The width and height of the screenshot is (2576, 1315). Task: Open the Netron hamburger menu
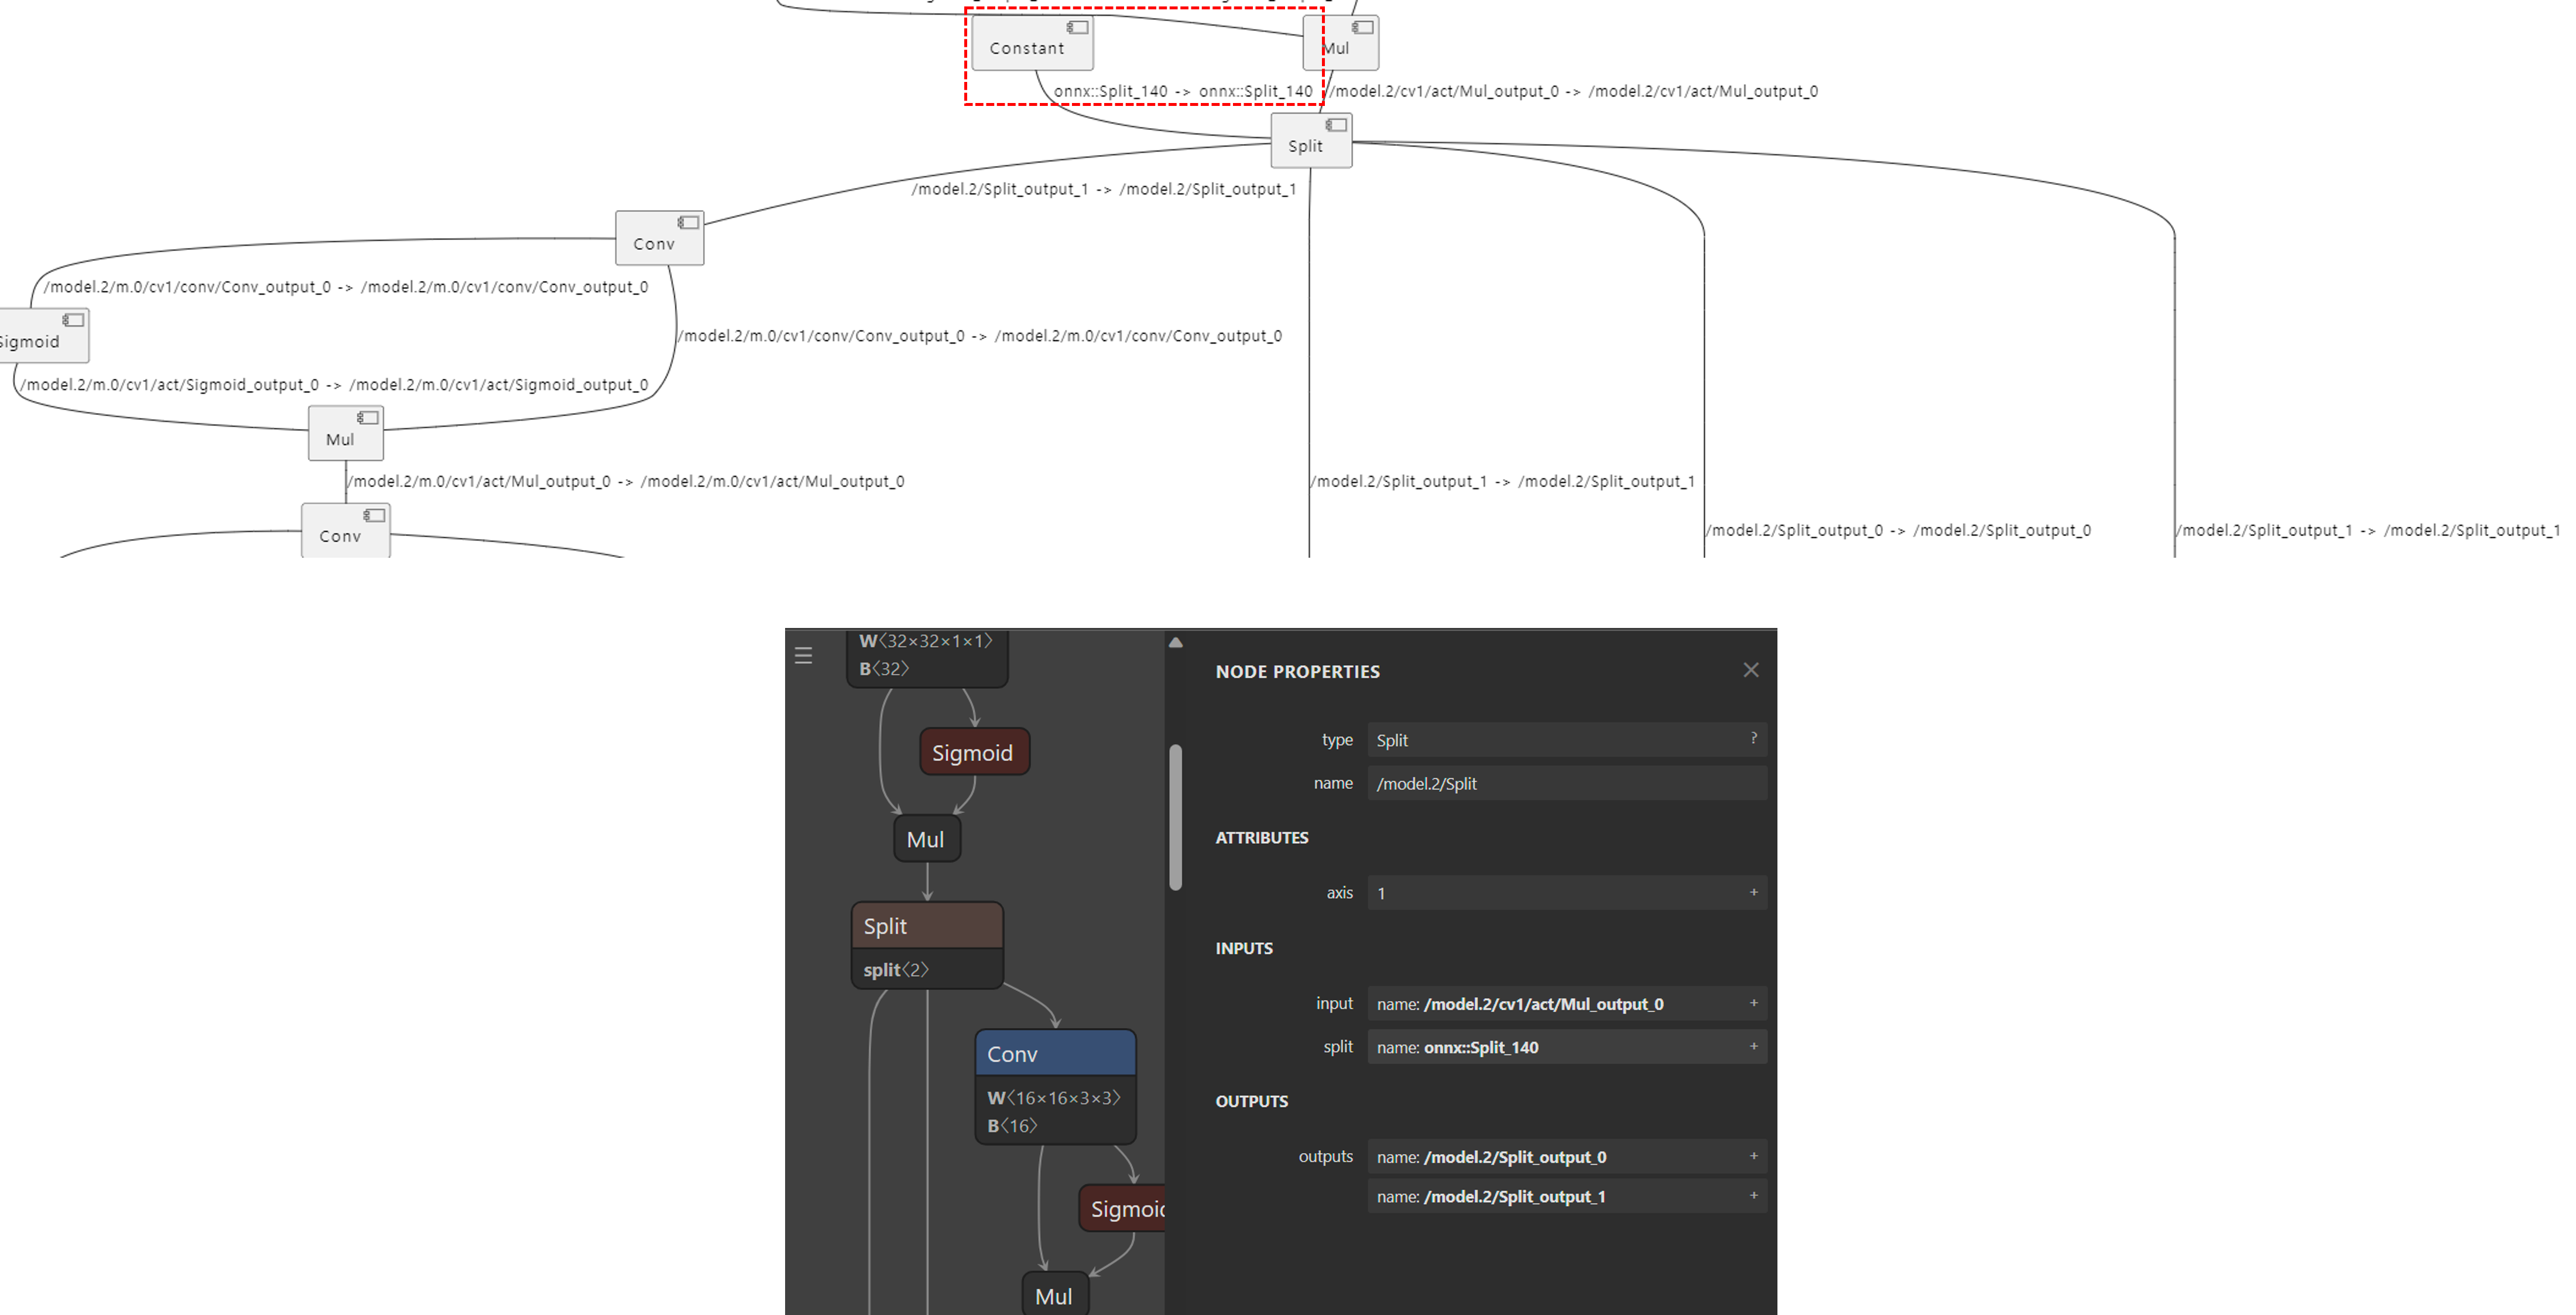click(x=804, y=655)
